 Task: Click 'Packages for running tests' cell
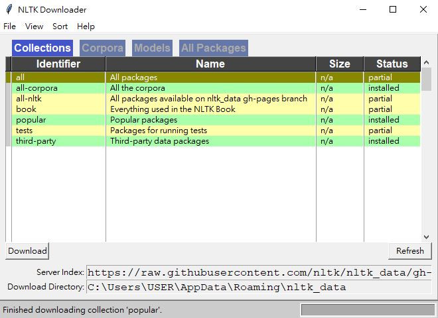pyautogui.click(x=210, y=131)
